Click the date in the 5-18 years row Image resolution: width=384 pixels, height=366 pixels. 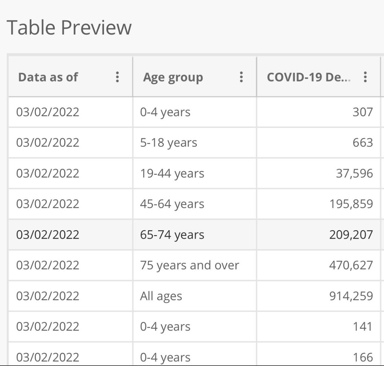48,142
